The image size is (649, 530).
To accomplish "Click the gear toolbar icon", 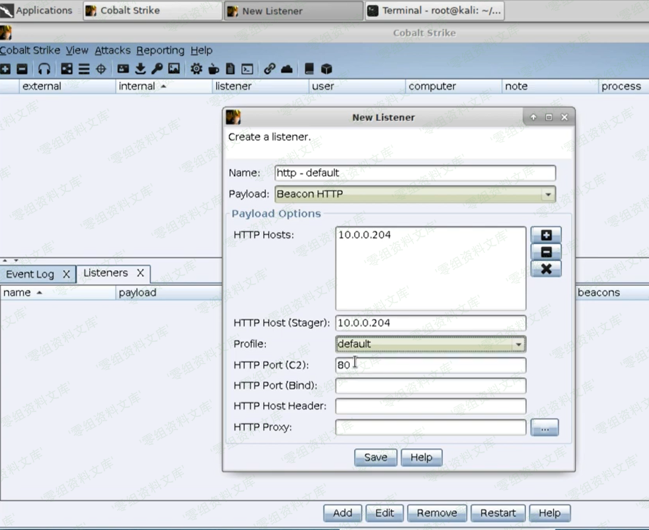I will pyautogui.click(x=196, y=69).
